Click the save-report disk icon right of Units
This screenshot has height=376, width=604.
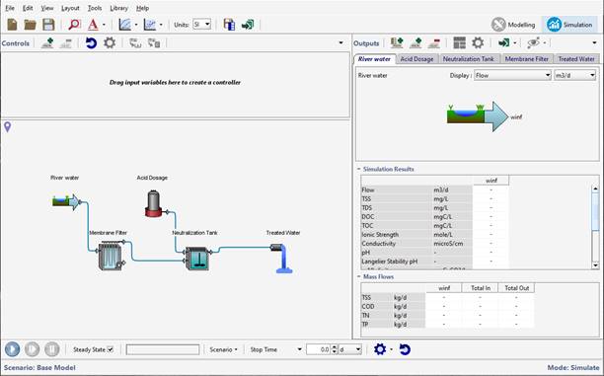click(229, 25)
